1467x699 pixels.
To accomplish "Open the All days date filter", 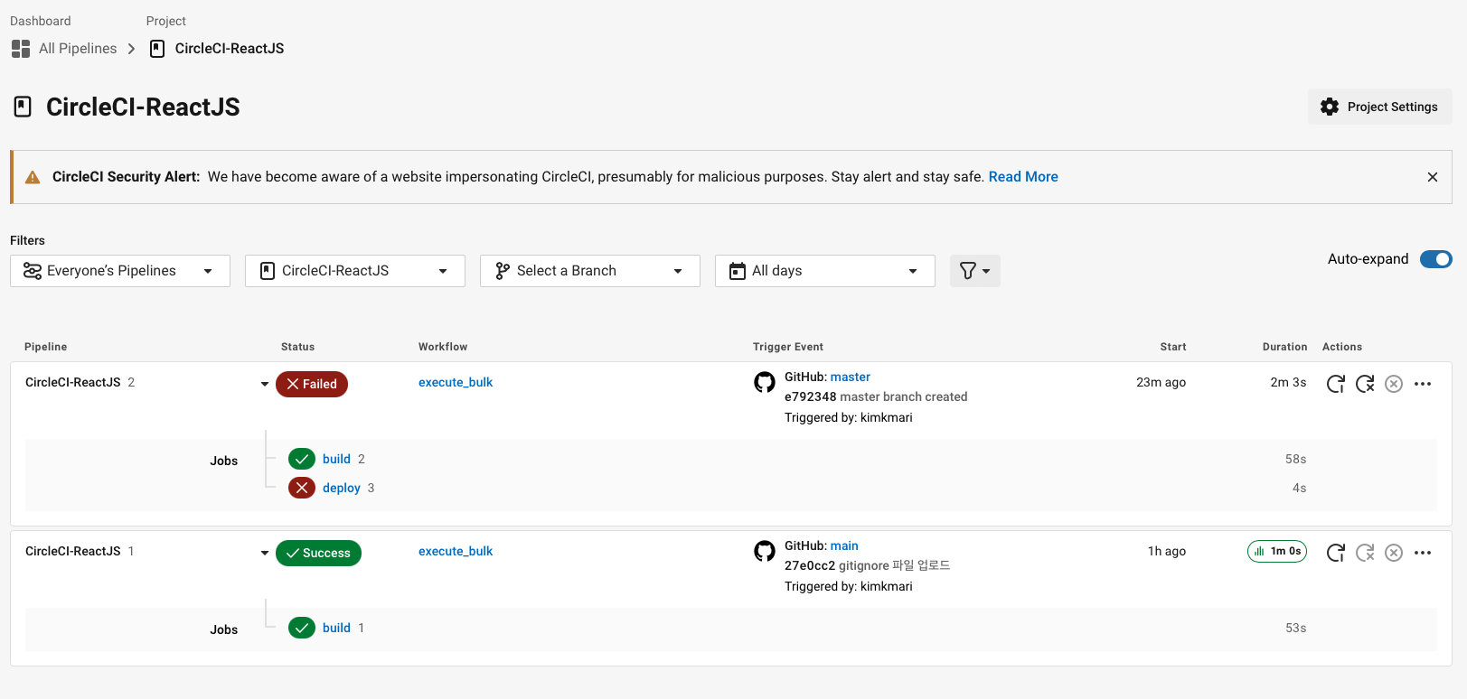I will point(824,271).
